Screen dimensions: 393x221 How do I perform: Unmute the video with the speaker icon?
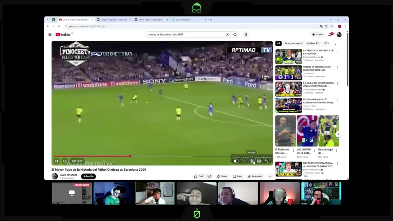pos(65,161)
